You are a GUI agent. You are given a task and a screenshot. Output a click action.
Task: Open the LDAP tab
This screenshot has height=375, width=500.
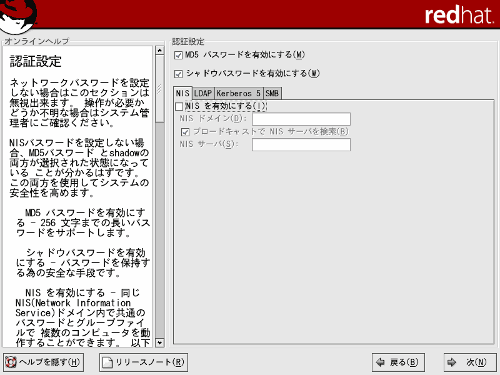pyautogui.click(x=203, y=93)
